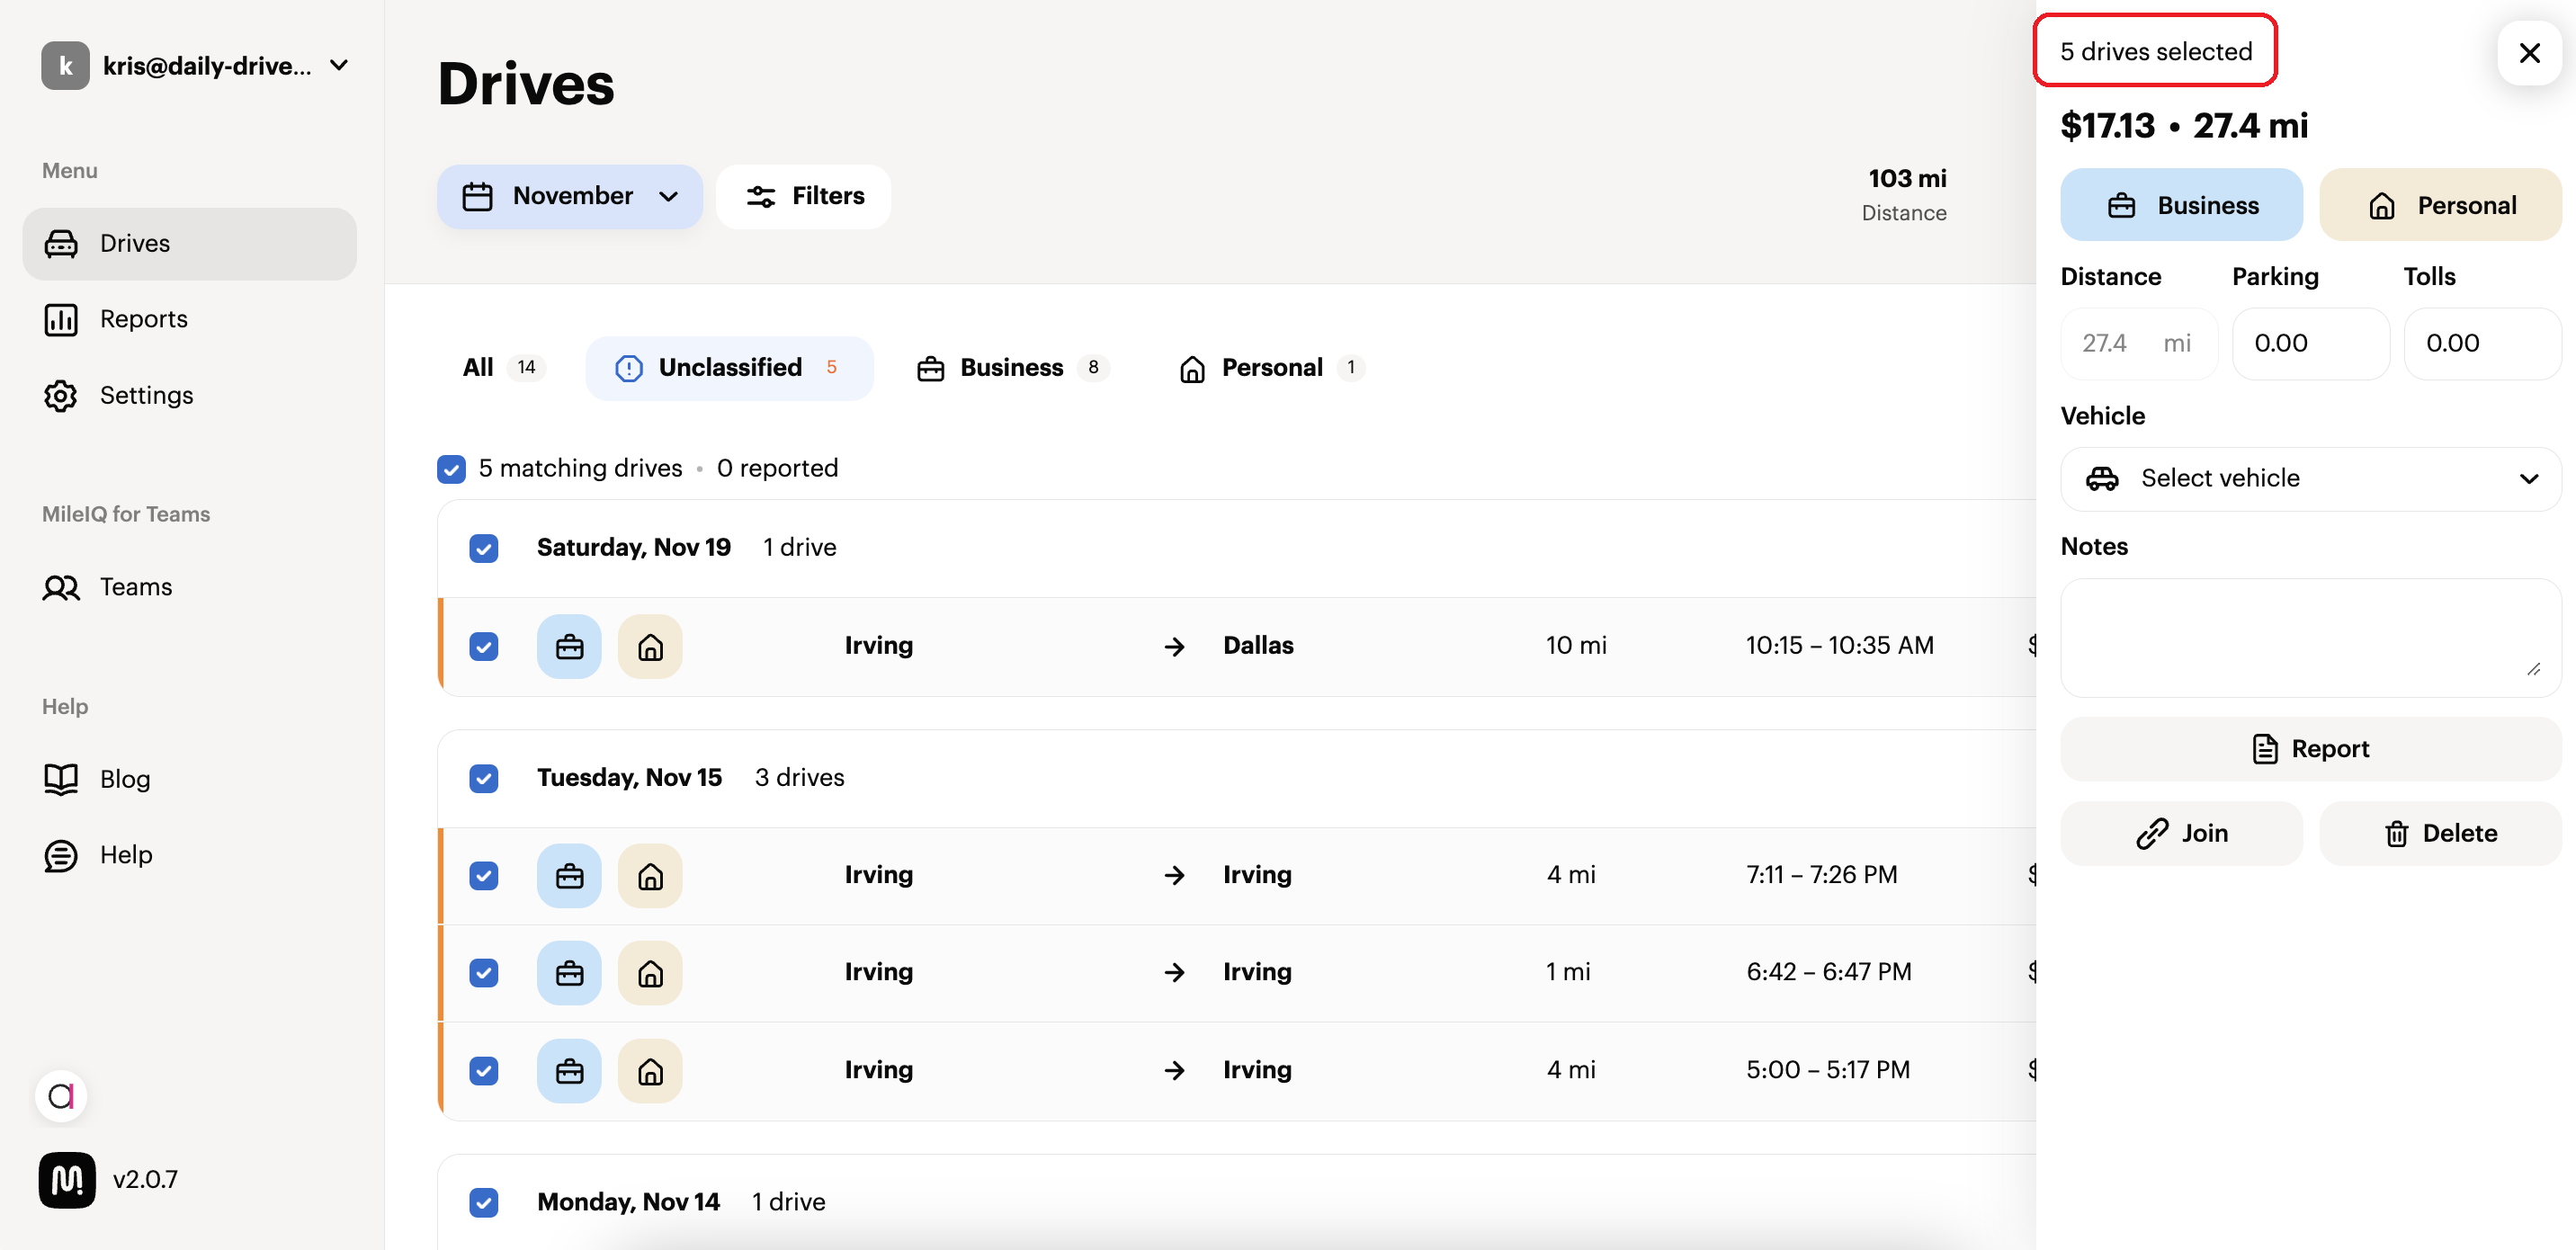Mark the 7:11 PM drive as personal

[x=650, y=876]
